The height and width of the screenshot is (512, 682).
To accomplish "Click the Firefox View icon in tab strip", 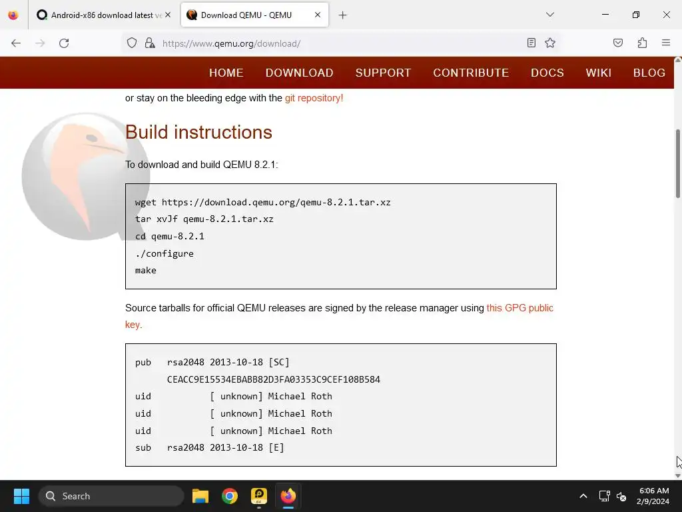I will coord(13,15).
